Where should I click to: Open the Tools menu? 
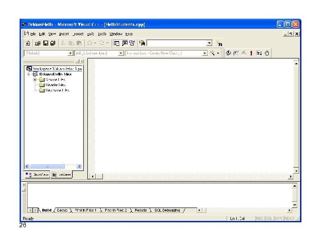click(x=102, y=34)
